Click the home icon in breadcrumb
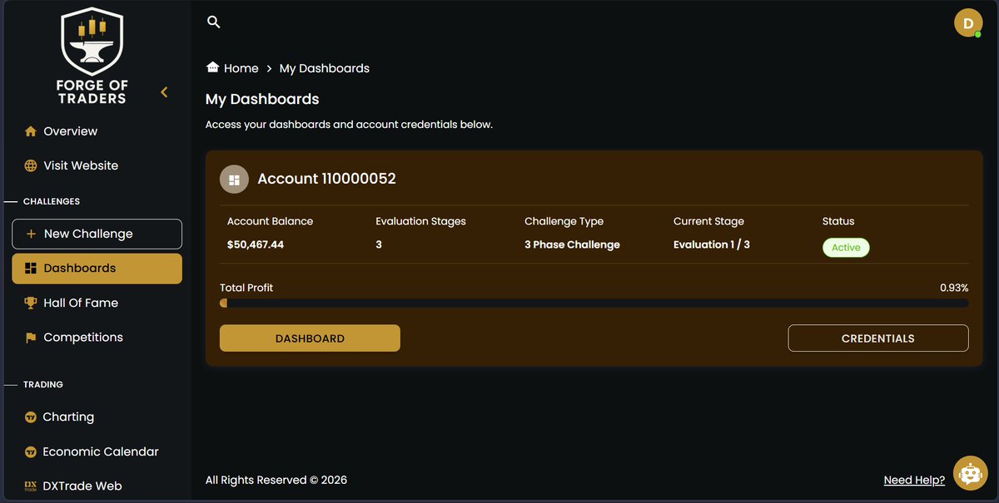 (212, 67)
